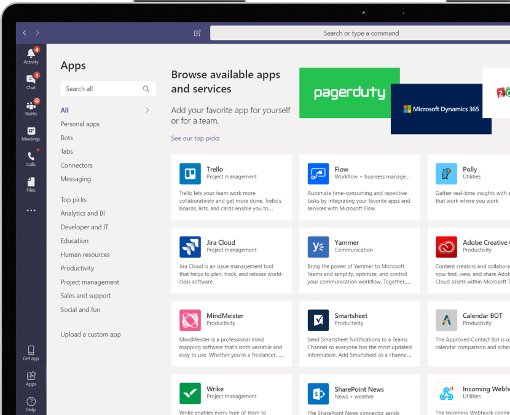Open Human resources category
Image resolution: width=510 pixels, height=415 pixels.
(x=85, y=255)
